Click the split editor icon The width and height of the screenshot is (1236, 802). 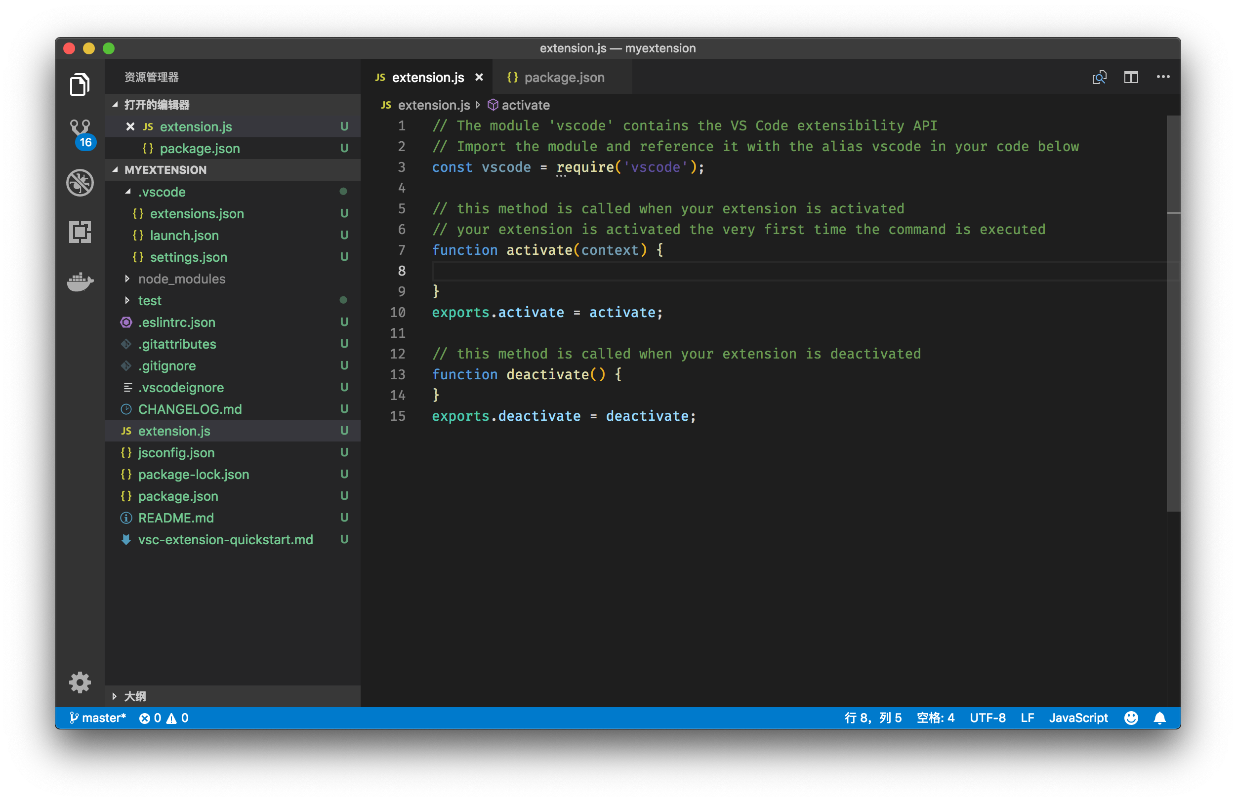point(1131,78)
